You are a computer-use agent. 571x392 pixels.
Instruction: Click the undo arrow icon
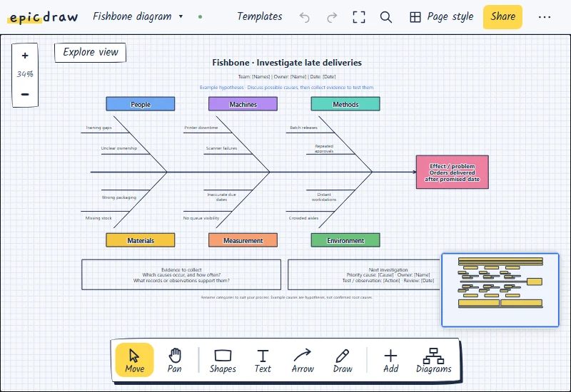pos(305,17)
